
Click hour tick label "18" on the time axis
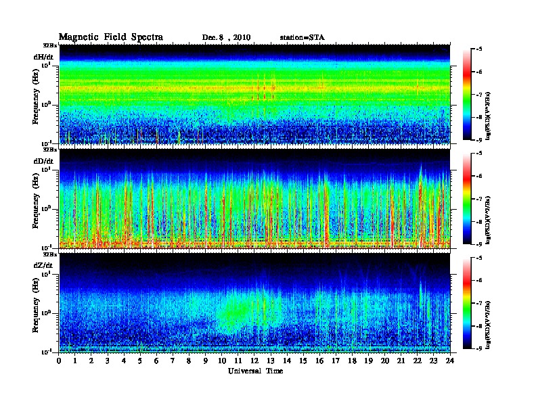[x=352, y=361]
